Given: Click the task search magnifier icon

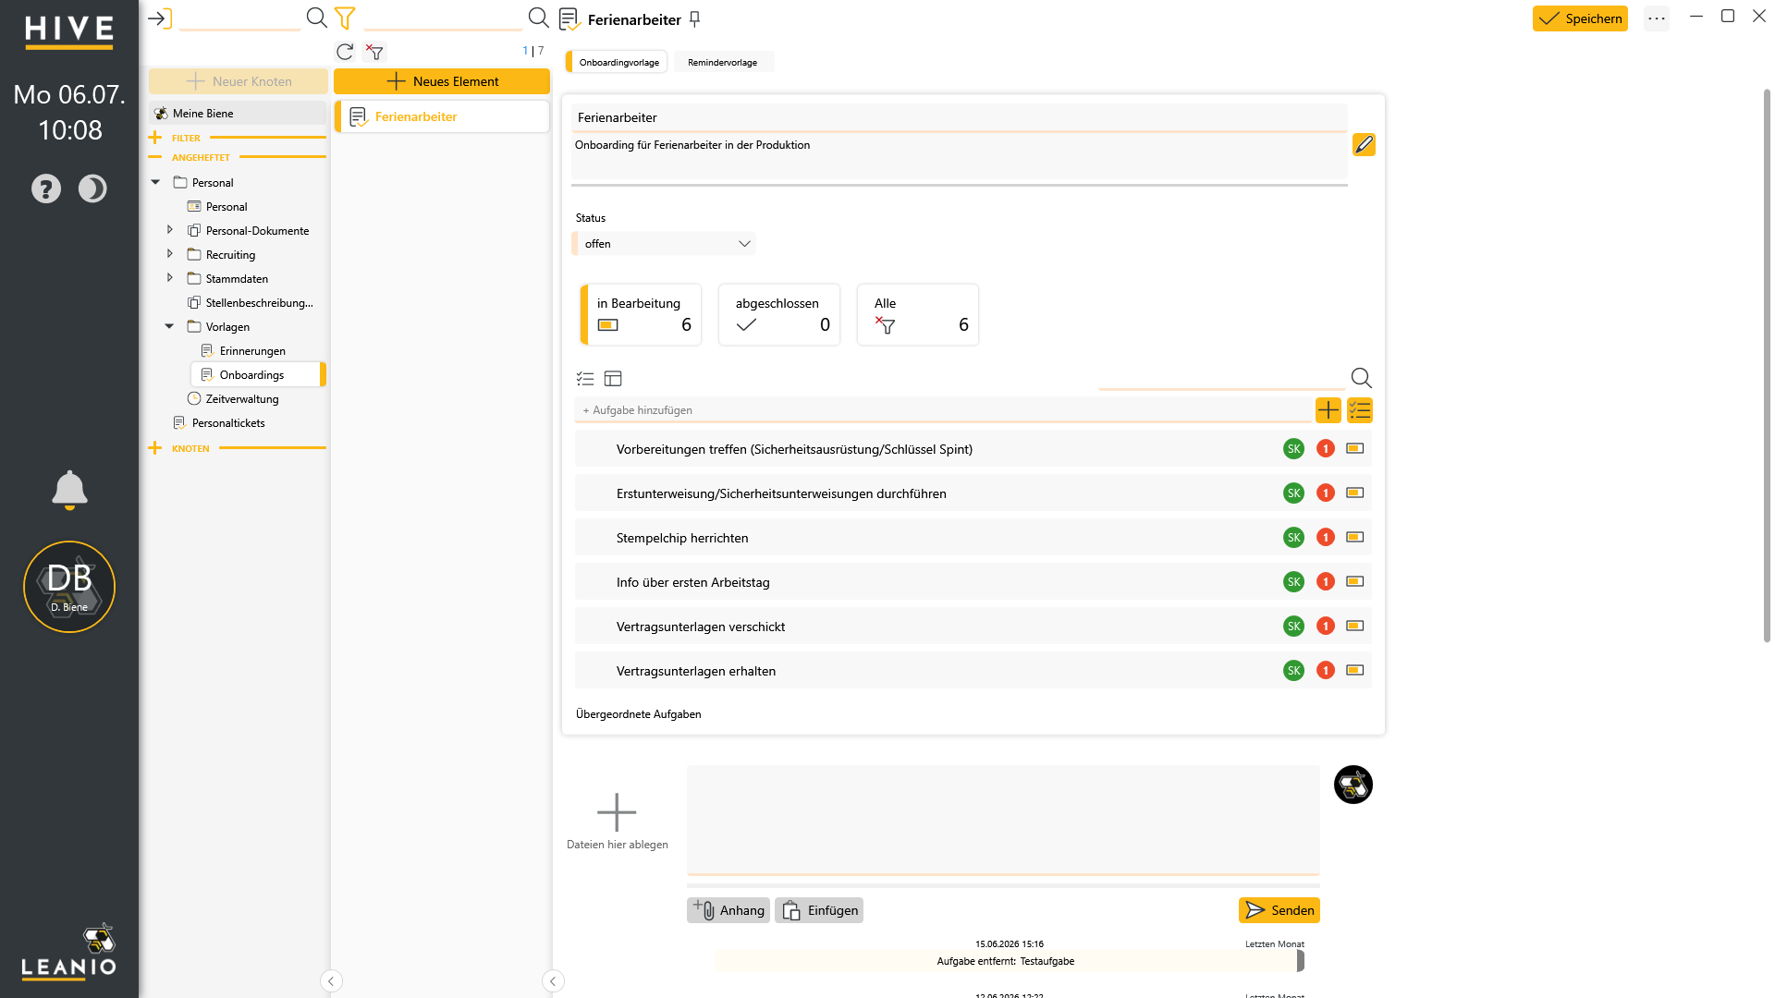Looking at the screenshot, I should coord(1361,378).
